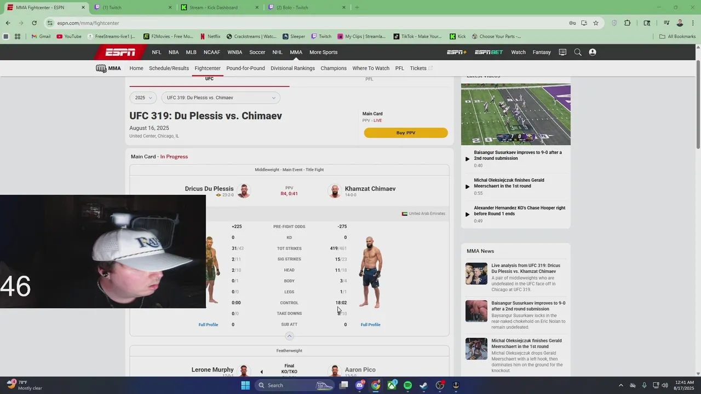This screenshot has height=394, width=701.
Task: Open the Chrome profile avatar
Action: [680, 23]
